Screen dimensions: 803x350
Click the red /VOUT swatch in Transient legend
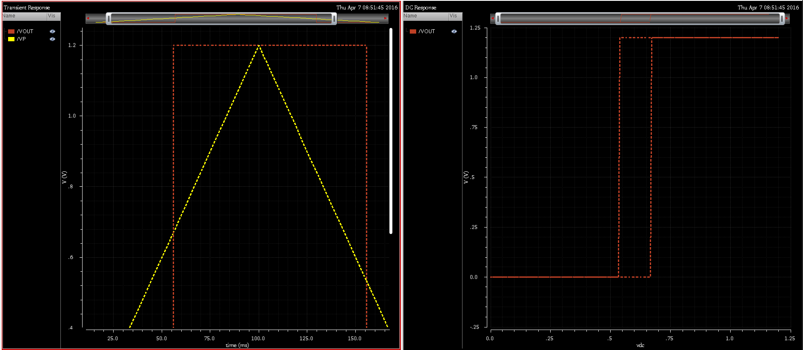(11, 31)
